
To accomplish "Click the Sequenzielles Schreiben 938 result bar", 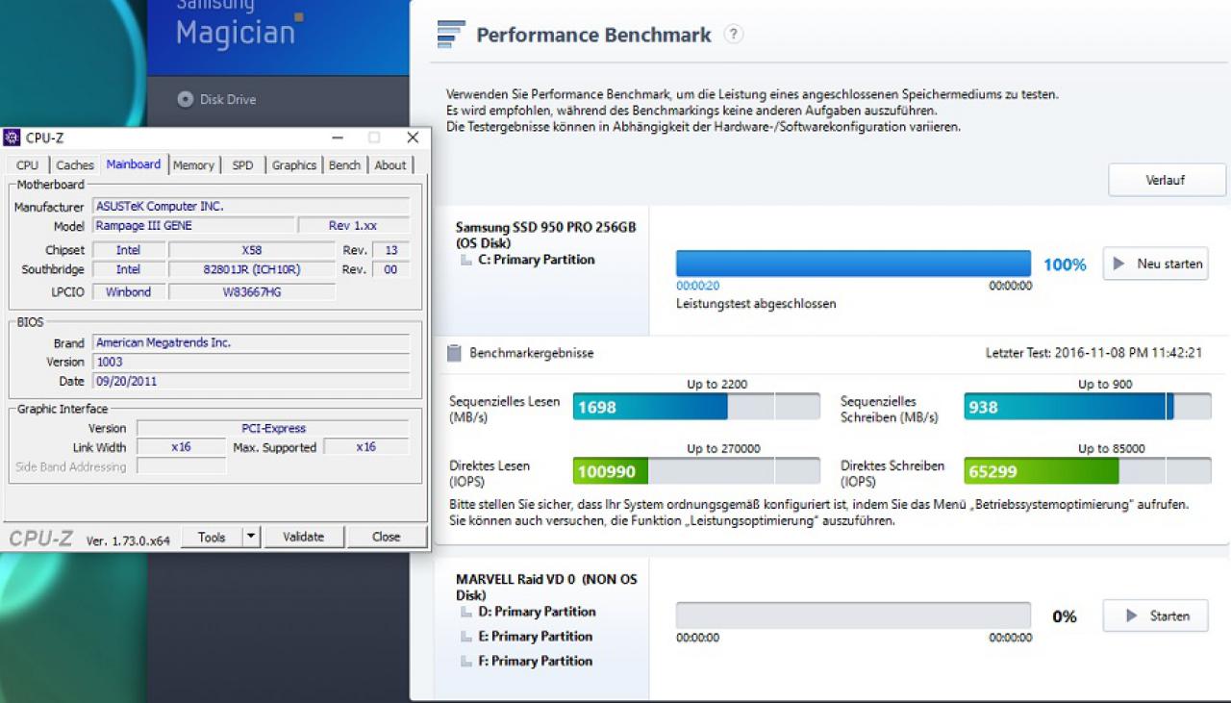I will [1088, 407].
